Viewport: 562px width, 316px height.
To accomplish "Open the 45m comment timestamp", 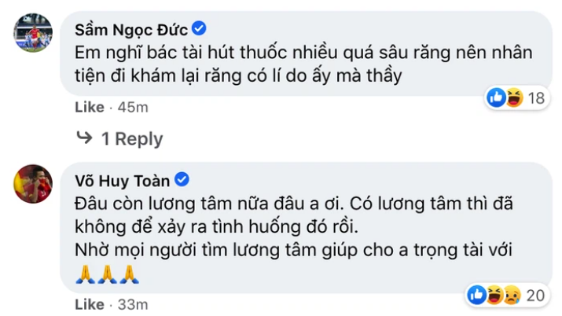I will click(x=132, y=107).
